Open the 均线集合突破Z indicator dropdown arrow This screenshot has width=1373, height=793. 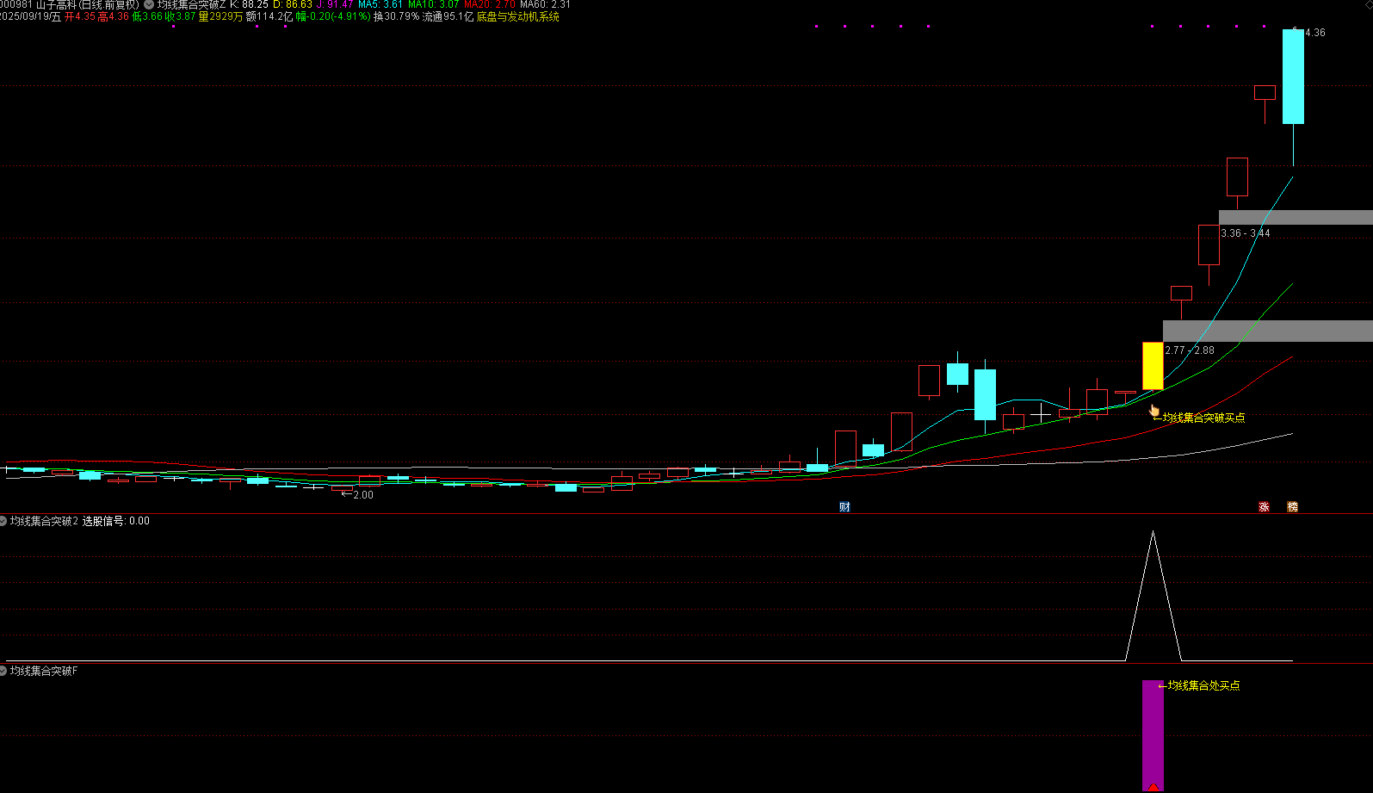[149, 5]
